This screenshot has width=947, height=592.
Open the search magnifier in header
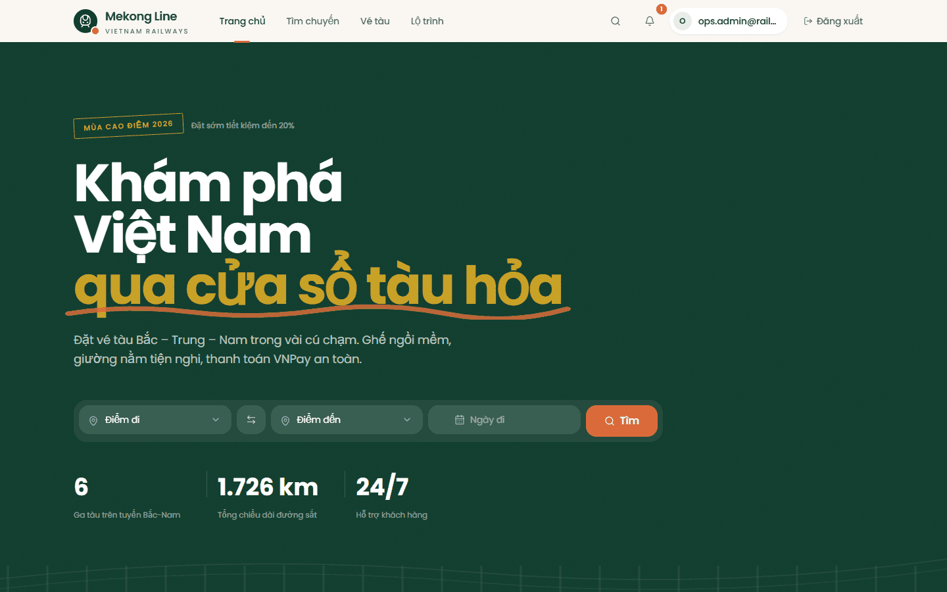click(x=616, y=21)
